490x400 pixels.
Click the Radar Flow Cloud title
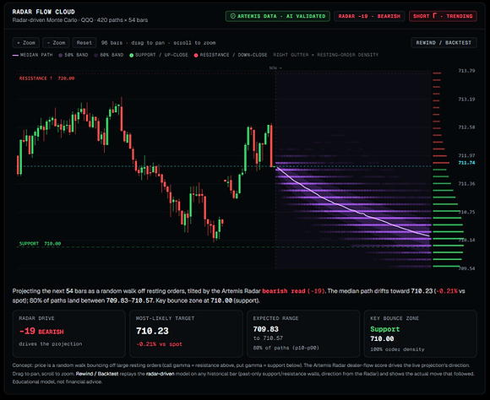43,12
